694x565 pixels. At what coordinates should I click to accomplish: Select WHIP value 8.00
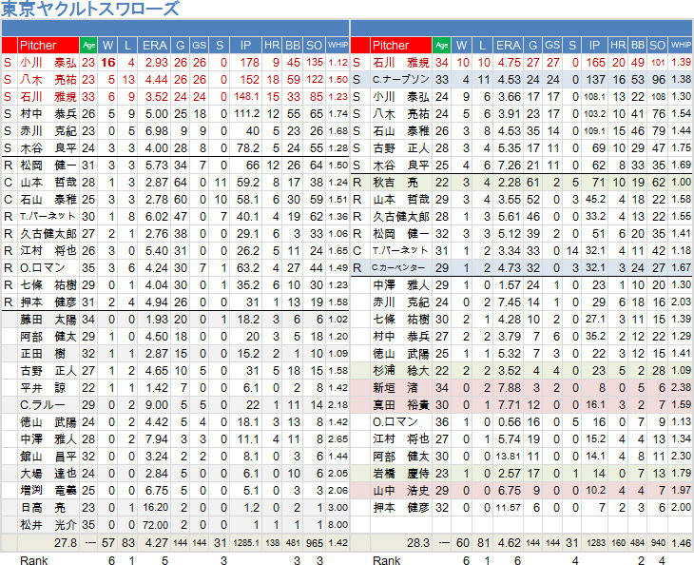[x=338, y=526]
